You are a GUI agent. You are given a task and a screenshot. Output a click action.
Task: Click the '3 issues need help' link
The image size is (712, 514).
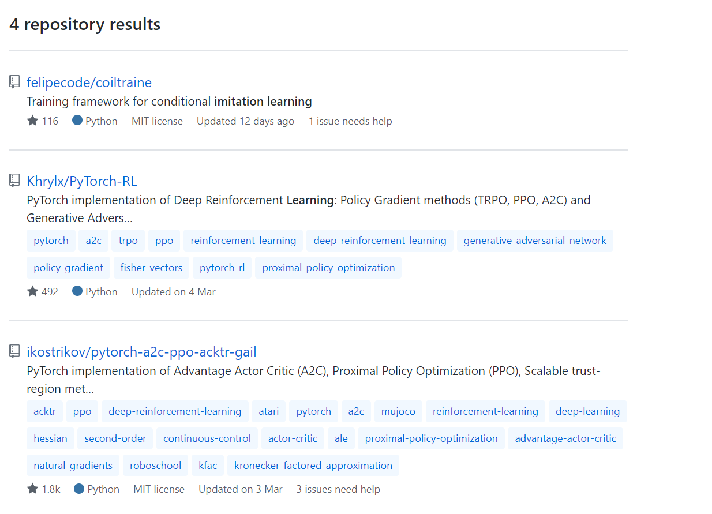(338, 489)
